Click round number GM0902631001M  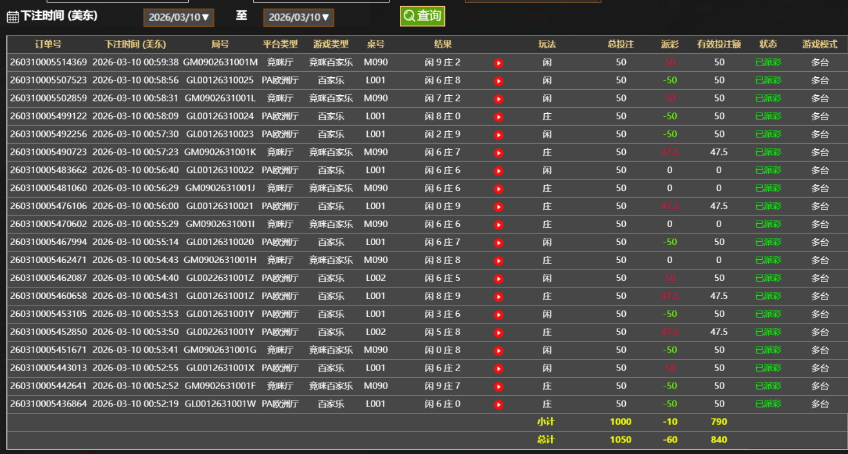[x=220, y=62]
